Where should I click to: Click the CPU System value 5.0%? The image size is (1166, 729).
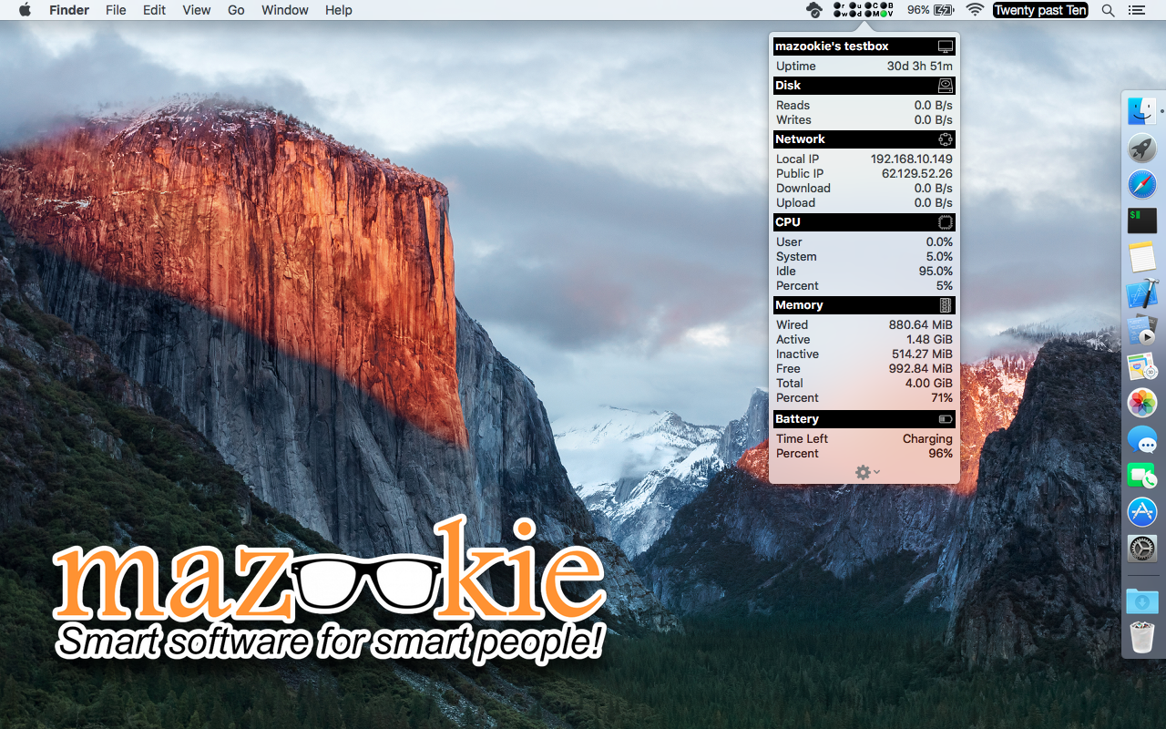939,257
